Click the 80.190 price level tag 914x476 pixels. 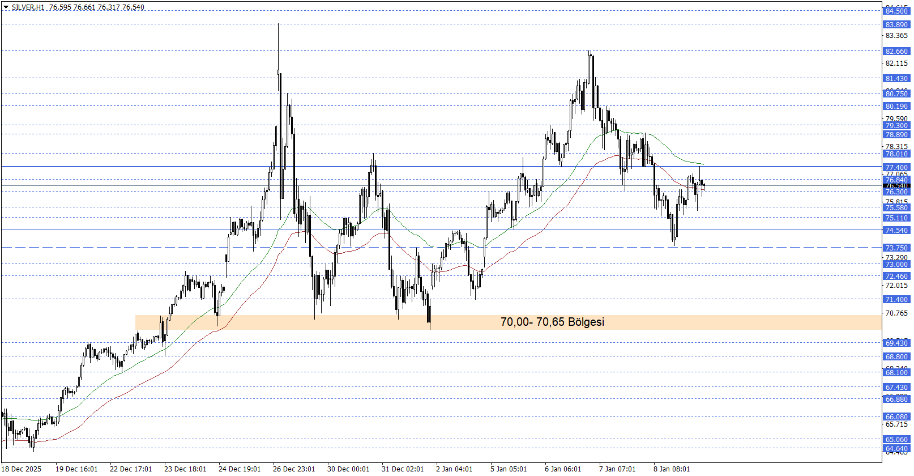click(896, 106)
